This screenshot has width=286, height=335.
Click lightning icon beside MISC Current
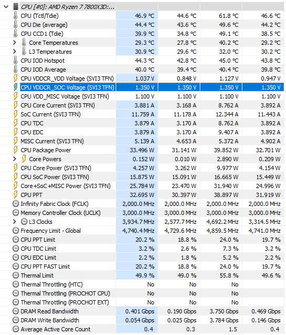pyautogui.click(x=15, y=141)
